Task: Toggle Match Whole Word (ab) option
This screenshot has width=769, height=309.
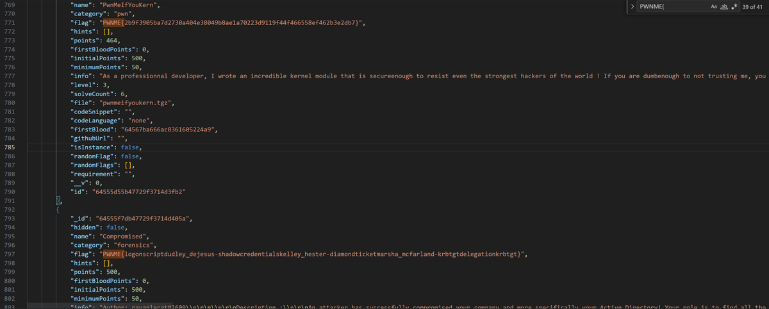Action: point(724,6)
